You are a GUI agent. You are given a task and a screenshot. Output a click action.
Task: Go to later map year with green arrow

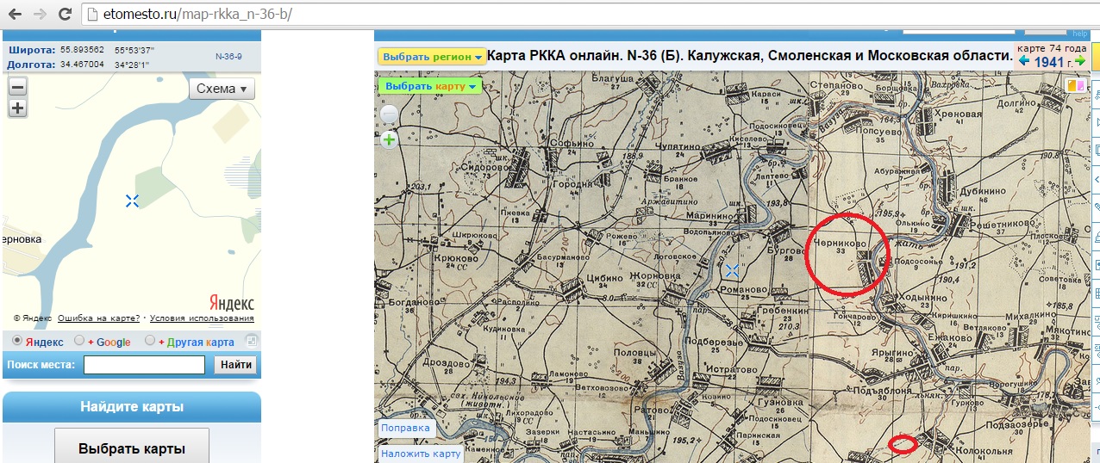[1080, 62]
